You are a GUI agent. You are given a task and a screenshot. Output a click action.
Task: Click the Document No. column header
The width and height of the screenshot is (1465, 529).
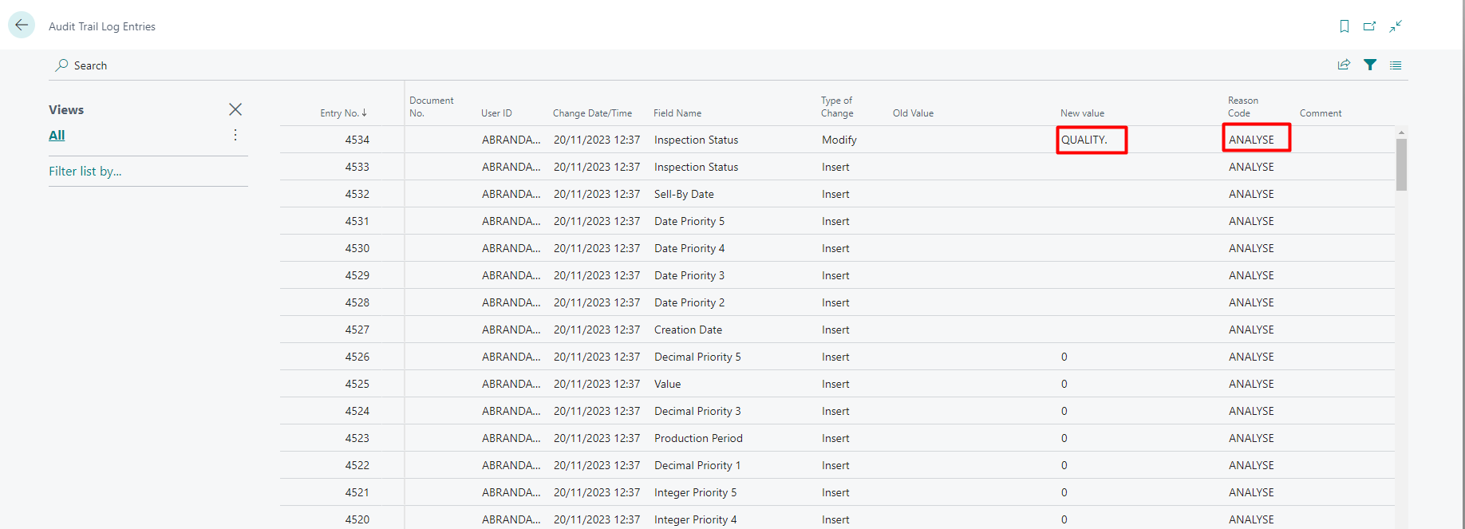click(432, 107)
